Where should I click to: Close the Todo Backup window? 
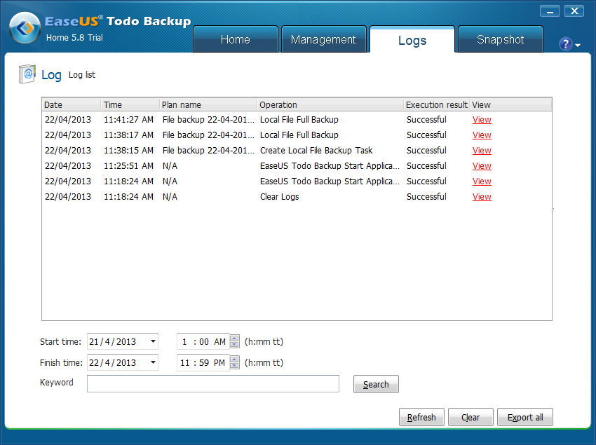(x=574, y=11)
